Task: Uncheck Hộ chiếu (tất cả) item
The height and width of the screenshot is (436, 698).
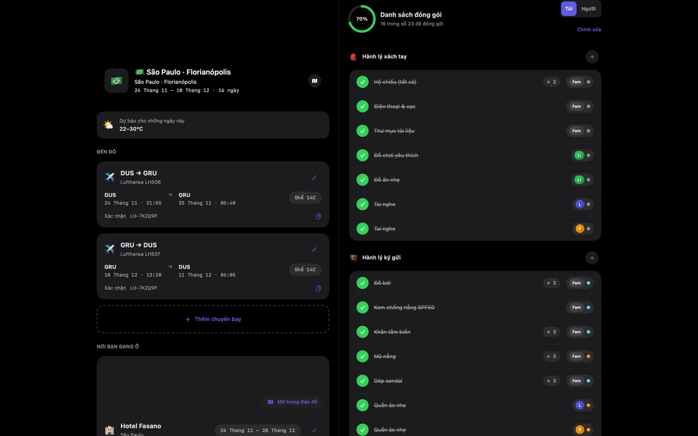Action: (363, 82)
